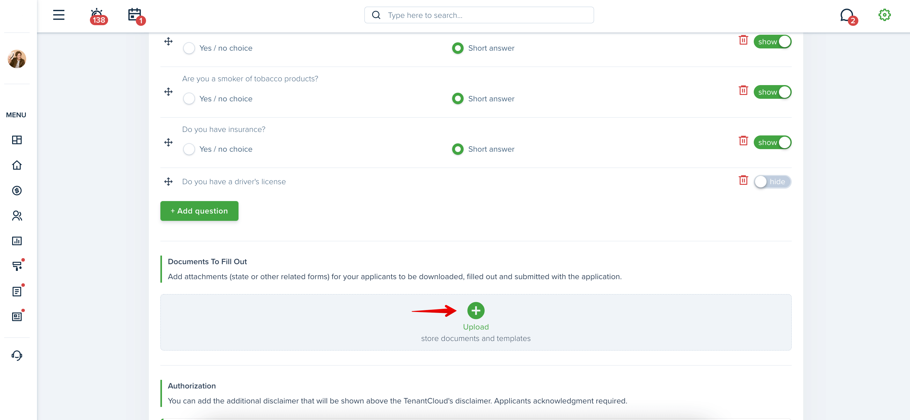Click the 'MENU' label in sidebar
The width and height of the screenshot is (910, 420).
pyautogui.click(x=16, y=115)
